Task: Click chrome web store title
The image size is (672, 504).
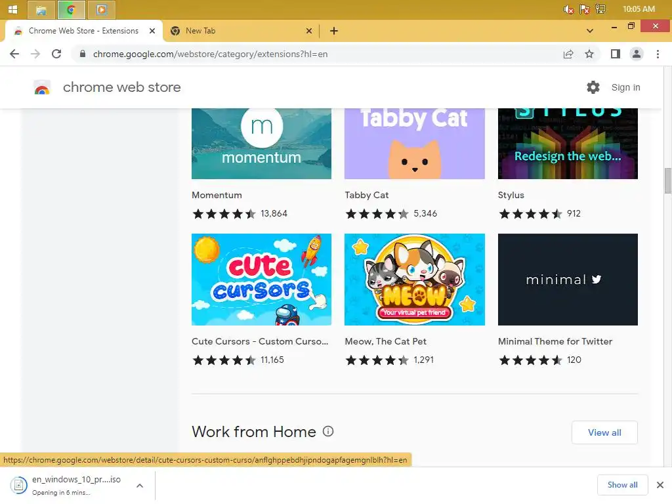Action: (121, 87)
